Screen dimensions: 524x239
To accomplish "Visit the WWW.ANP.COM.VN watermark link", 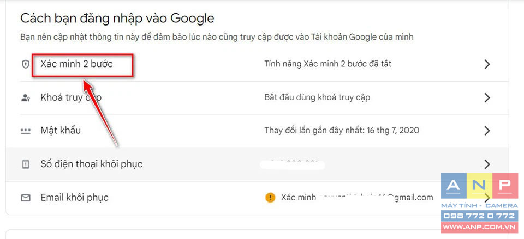I will (x=480, y=228).
